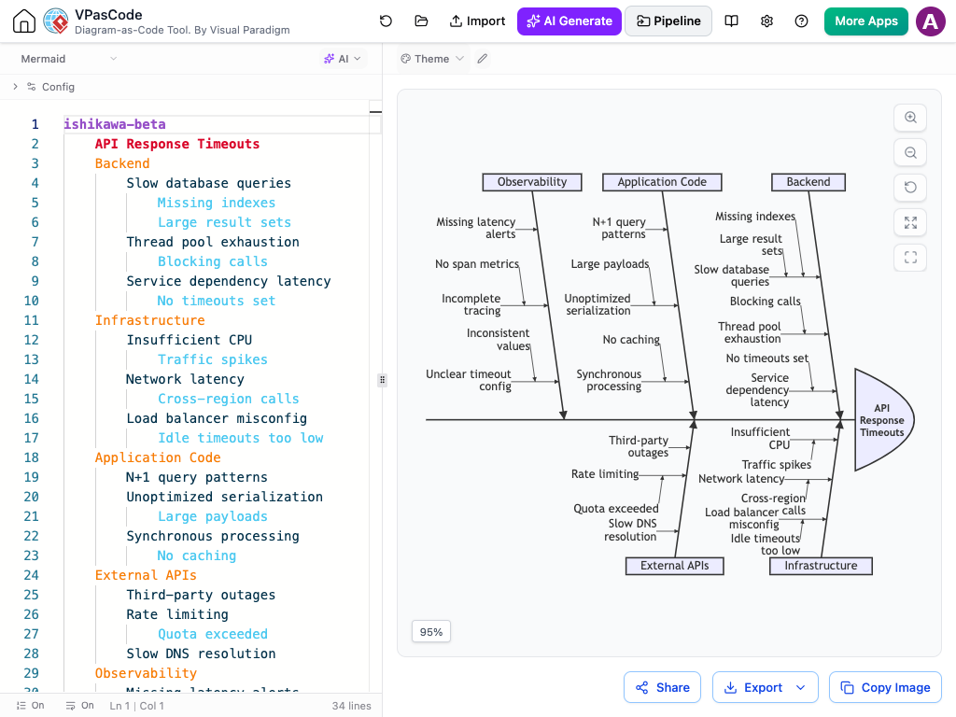
Task: Select the Backend diagram box
Action: tap(808, 182)
